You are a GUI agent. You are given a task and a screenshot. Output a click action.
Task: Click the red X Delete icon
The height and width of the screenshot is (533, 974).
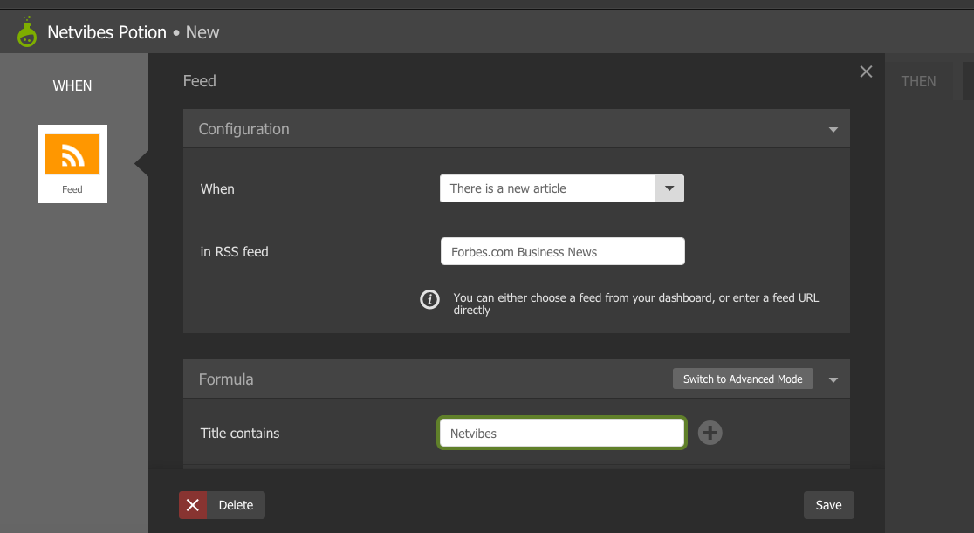point(193,505)
